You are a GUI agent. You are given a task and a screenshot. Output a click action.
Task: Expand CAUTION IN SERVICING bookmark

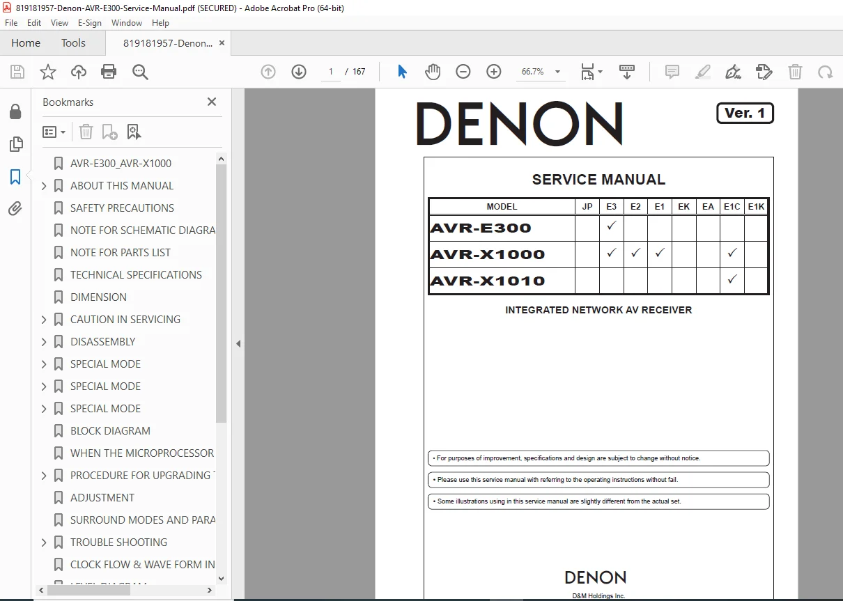[44, 320]
